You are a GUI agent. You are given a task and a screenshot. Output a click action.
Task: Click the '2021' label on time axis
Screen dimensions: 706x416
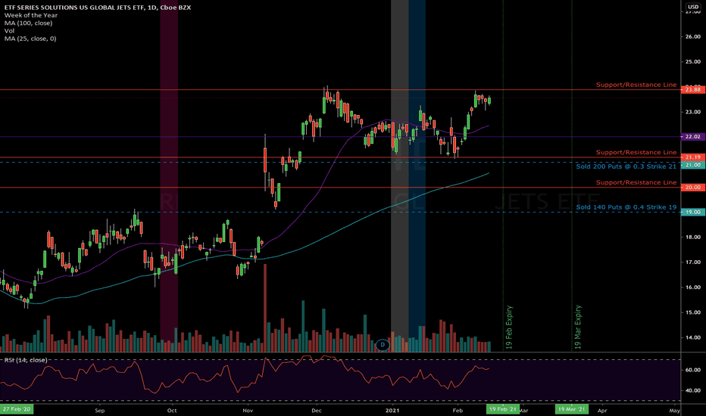392,410
